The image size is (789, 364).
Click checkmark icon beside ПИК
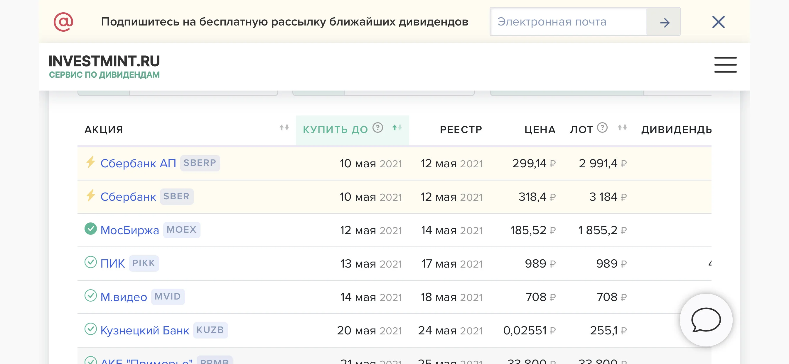[90, 262]
